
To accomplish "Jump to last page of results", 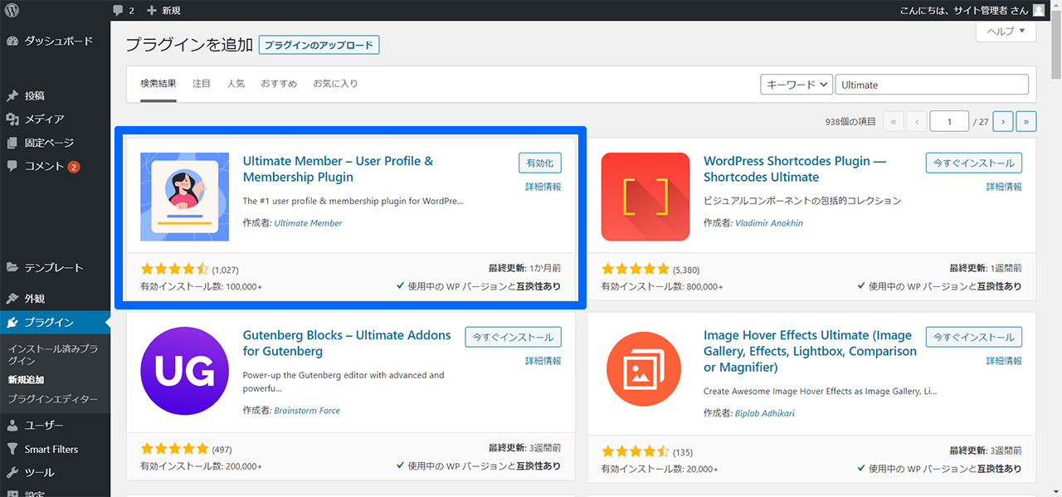I will coord(1026,121).
